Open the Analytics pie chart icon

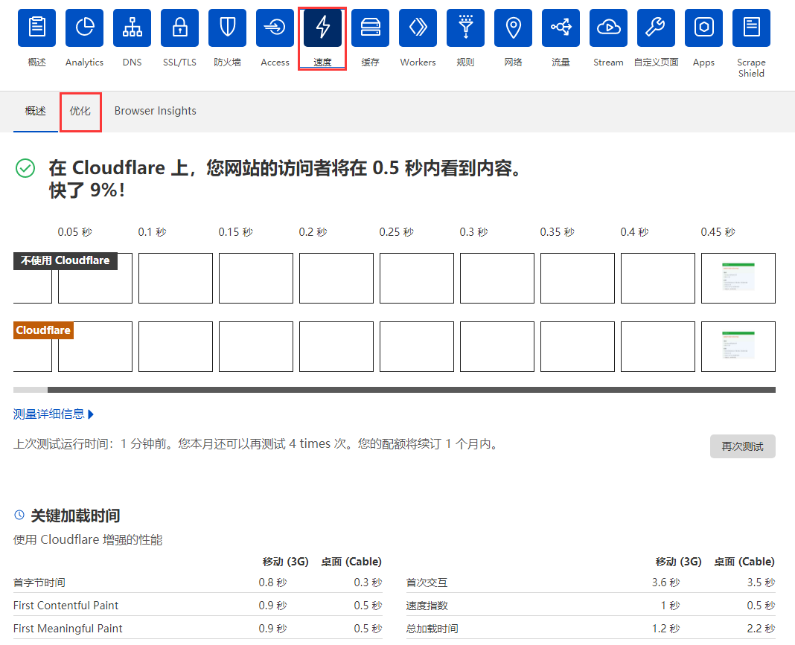(84, 28)
